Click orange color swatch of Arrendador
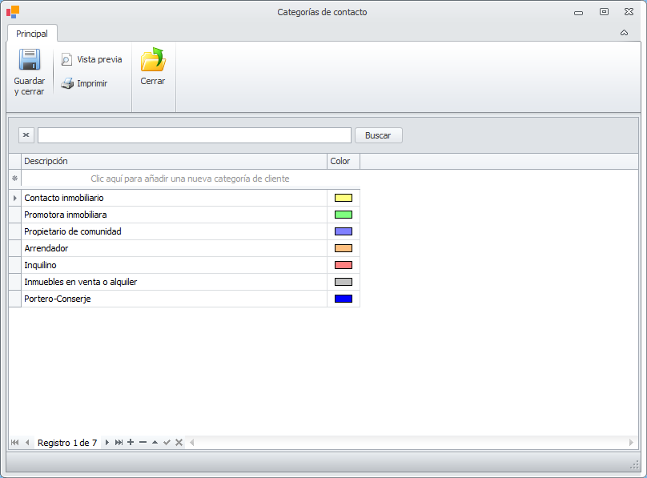The height and width of the screenshot is (478, 647). [x=344, y=248]
